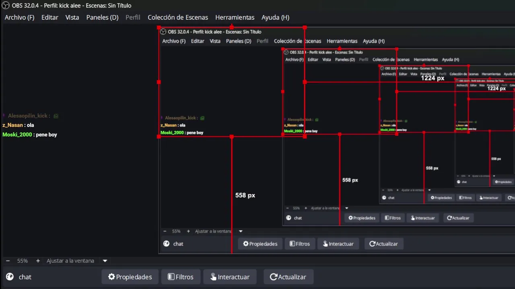Click Archivo (F) in the largest nested window copy

[174, 41]
